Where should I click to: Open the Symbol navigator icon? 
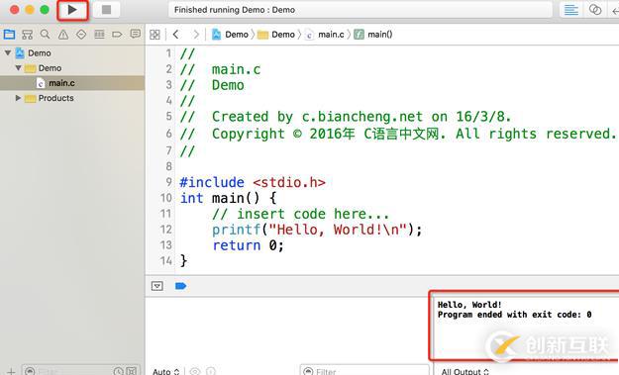click(28, 35)
